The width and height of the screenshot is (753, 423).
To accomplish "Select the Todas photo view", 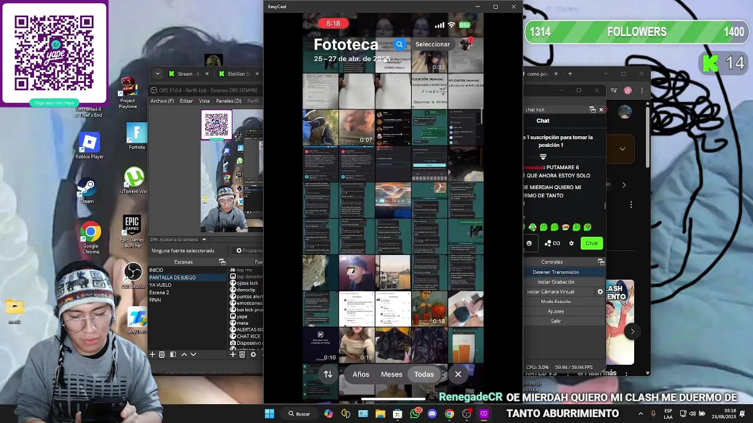I will 424,374.
